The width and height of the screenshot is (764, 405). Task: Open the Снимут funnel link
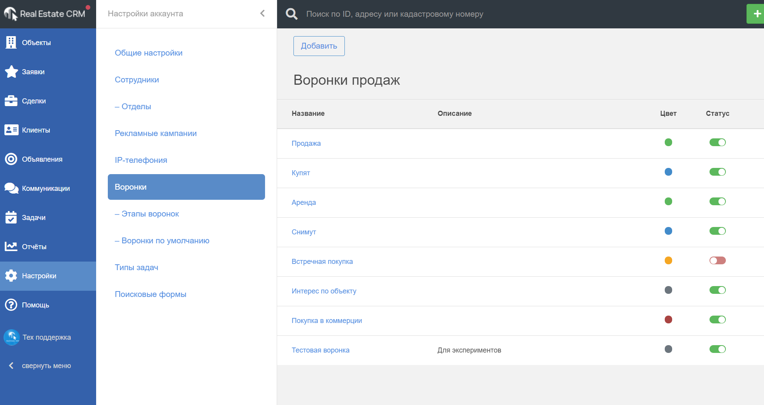304,232
